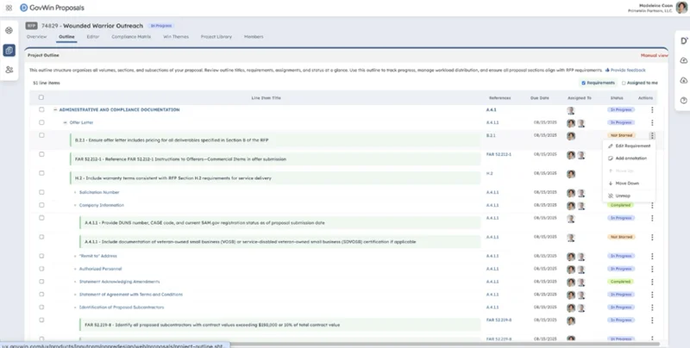Collapse Identification of Proposed Subcontractors item
This screenshot has height=348, width=690.
coord(75,308)
